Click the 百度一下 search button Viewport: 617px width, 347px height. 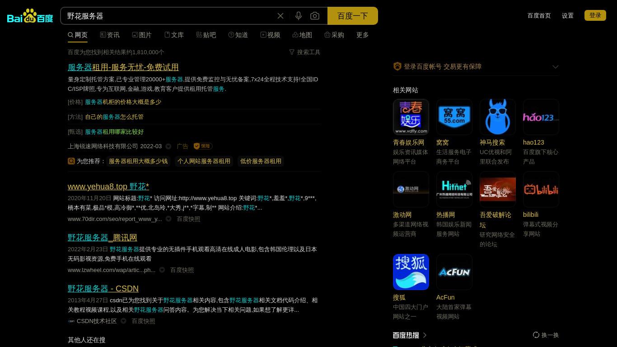[353, 16]
